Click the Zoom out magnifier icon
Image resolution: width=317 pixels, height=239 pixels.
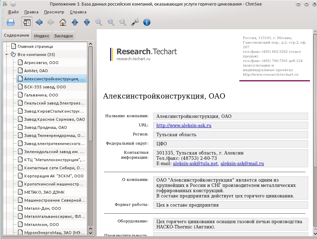coord(123,22)
